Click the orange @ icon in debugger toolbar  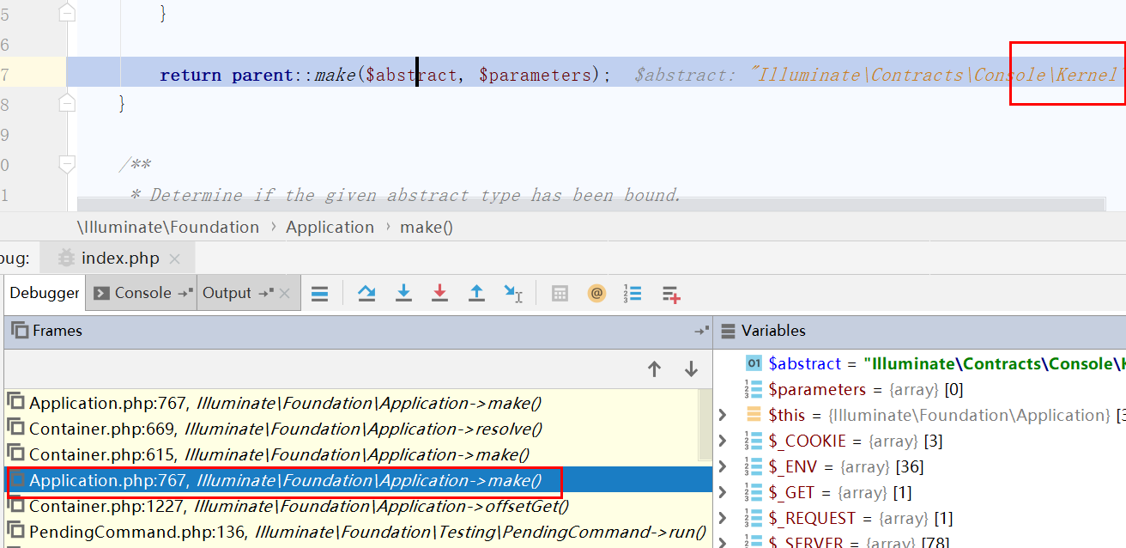click(x=596, y=294)
